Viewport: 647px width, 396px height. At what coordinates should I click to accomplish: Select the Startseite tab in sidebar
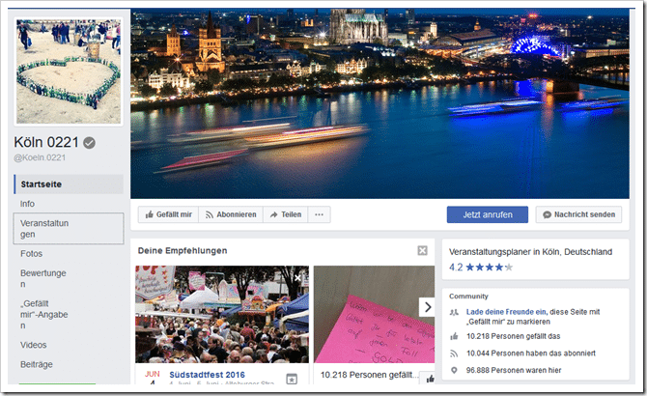[x=69, y=184]
